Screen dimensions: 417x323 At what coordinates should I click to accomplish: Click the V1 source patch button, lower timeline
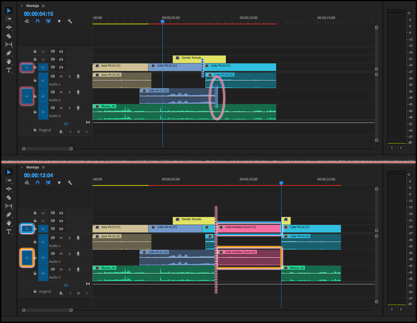[x=27, y=229]
